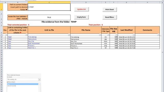The image size is (164, 92).
Task: Click column H header
Action: (147, 2)
